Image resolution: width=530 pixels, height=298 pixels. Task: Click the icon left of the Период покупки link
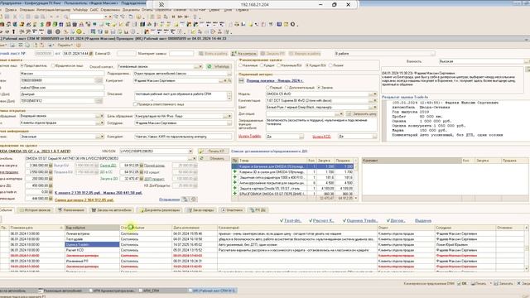coord(241,81)
